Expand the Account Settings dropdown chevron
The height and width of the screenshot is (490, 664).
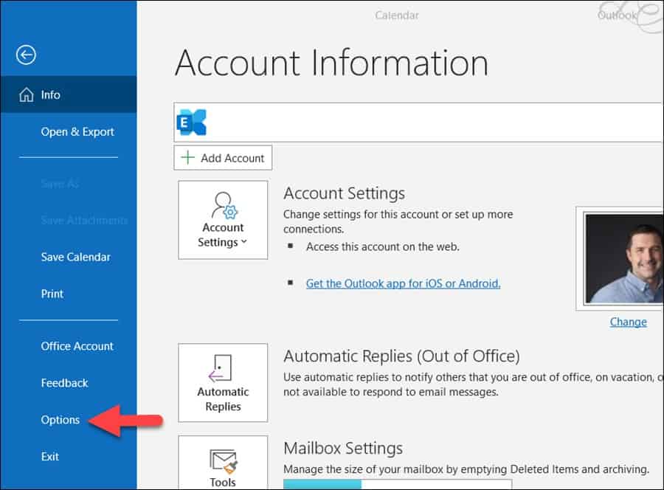point(244,242)
